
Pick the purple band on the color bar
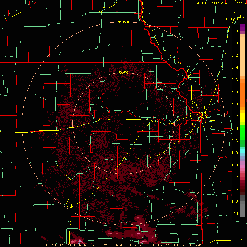[x=242, y=27]
